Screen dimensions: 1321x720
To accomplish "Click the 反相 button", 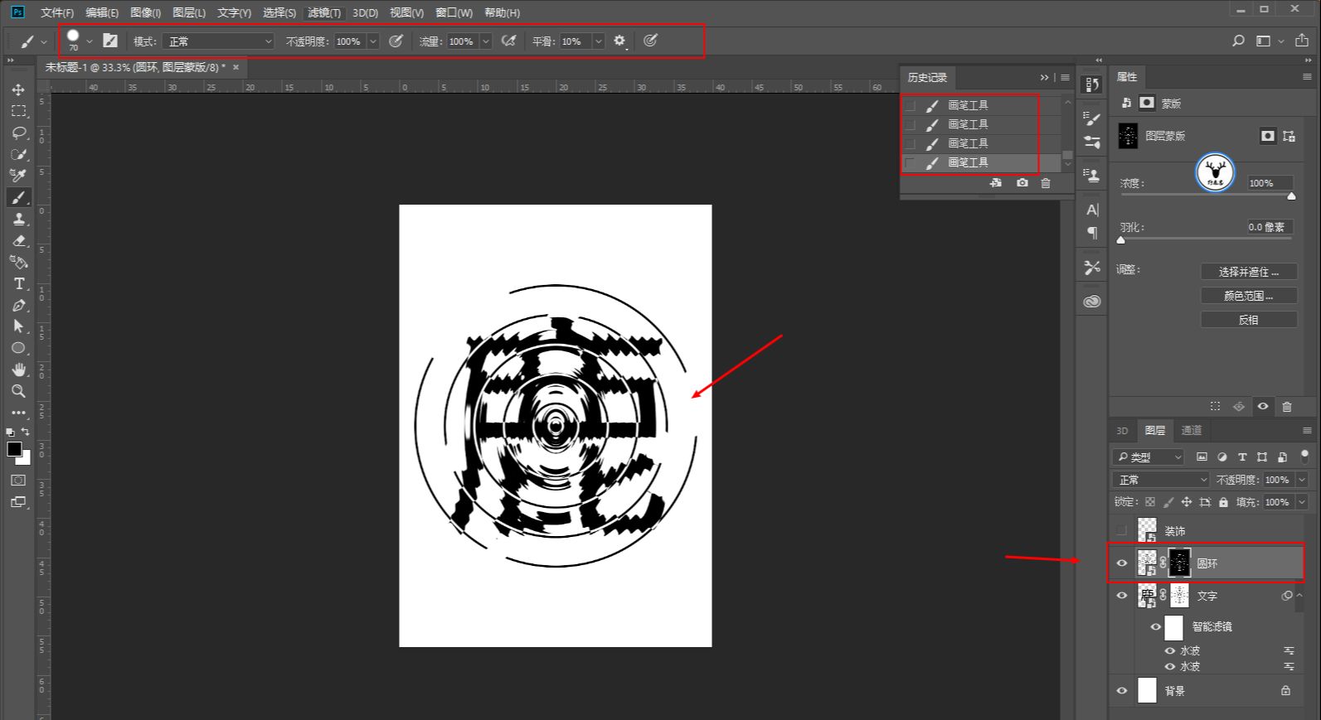I will pos(1248,320).
